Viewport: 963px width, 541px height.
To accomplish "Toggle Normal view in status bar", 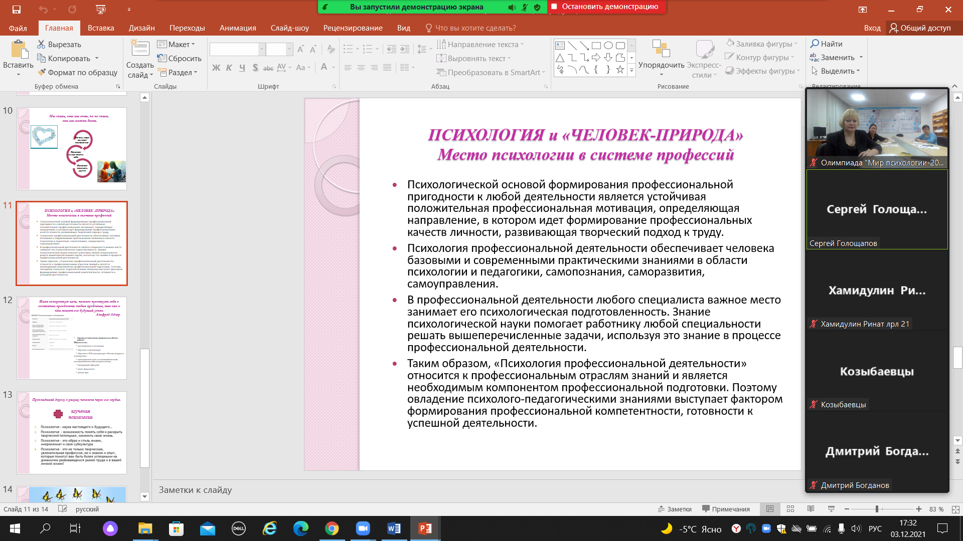I will coord(770,509).
